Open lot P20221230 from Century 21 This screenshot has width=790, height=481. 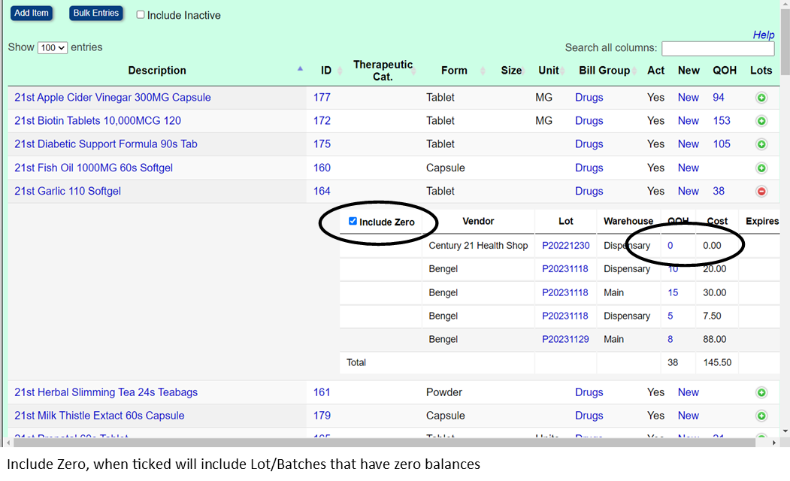tap(565, 246)
